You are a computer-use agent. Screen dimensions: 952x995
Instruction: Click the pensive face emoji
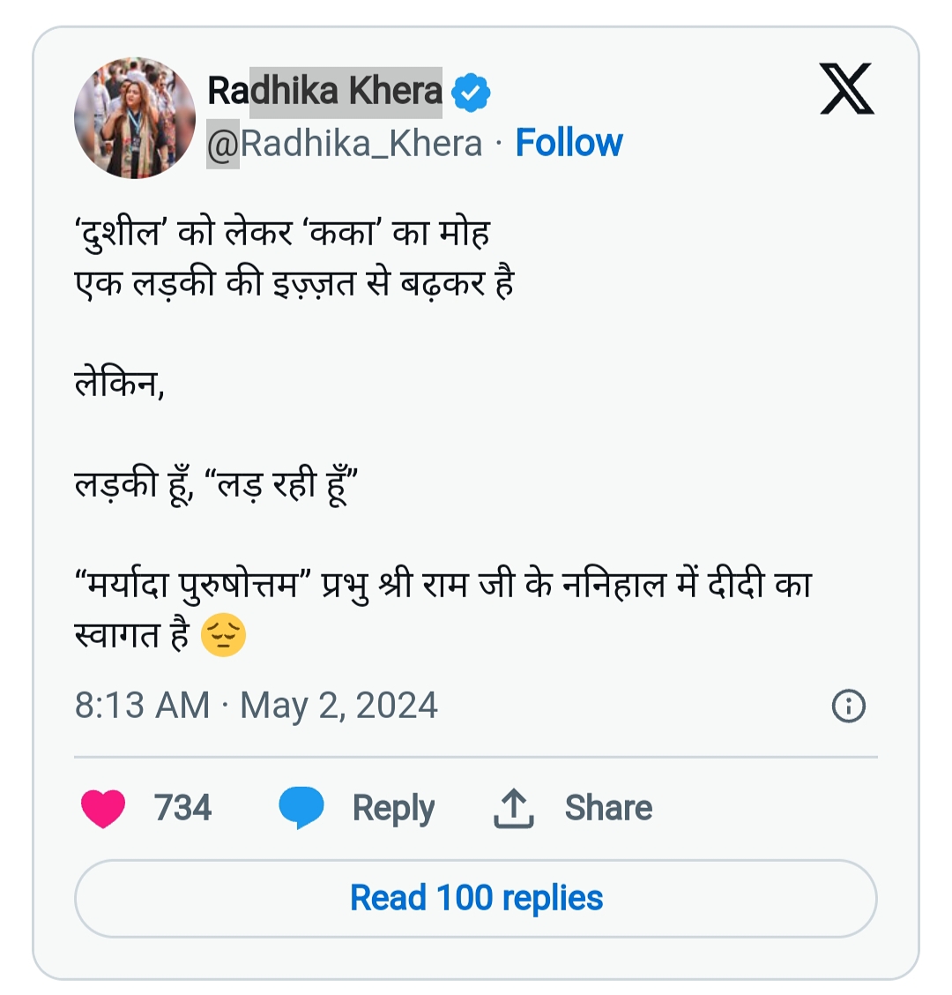223,636
